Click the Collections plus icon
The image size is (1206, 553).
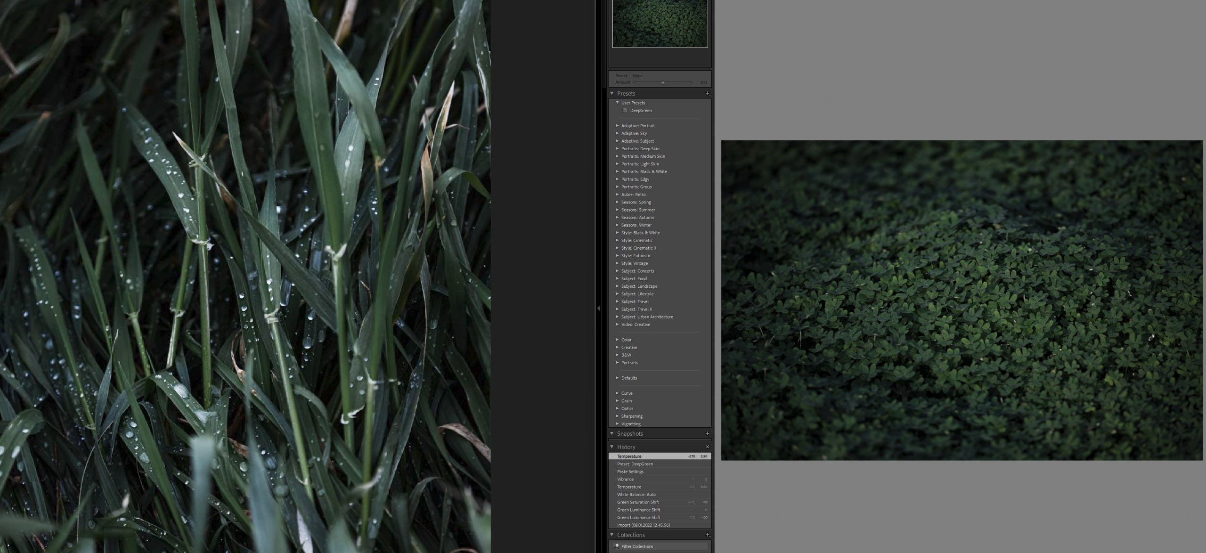click(707, 535)
